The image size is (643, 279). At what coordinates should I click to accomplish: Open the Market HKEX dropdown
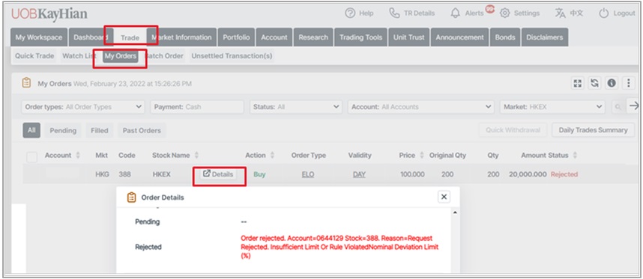pos(552,107)
